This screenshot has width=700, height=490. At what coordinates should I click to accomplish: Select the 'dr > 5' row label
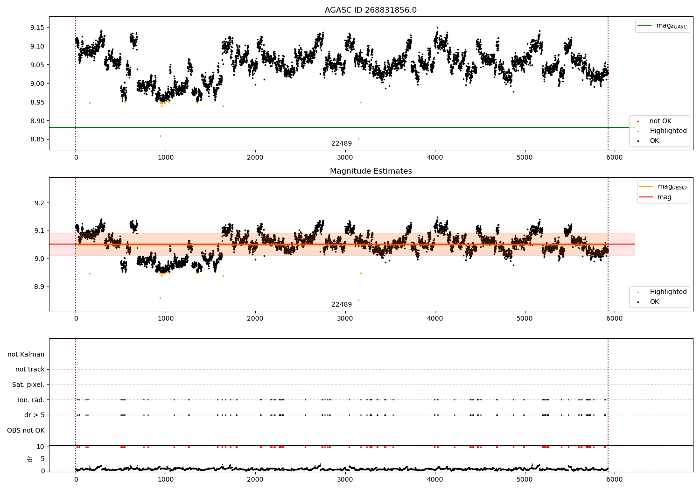35,415
